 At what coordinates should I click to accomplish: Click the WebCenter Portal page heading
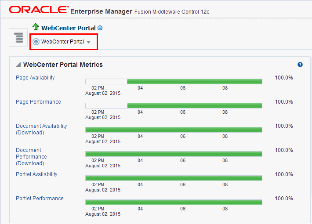tap(69, 28)
